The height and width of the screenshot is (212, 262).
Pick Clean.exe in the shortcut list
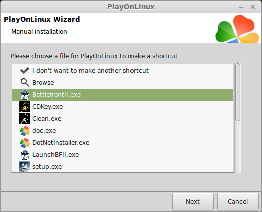click(122, 119)
